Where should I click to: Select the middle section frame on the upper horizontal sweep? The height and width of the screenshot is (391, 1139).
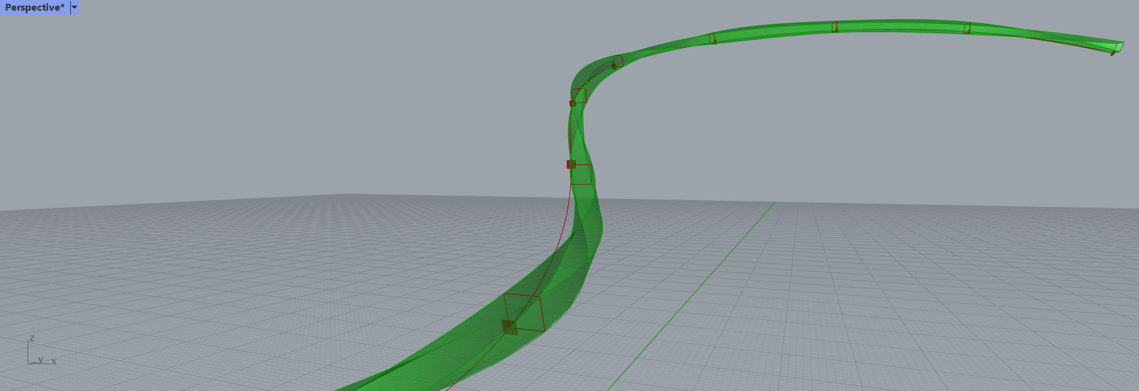pos(834,27)
